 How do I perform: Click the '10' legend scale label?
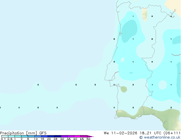click(x=36, y=139)
